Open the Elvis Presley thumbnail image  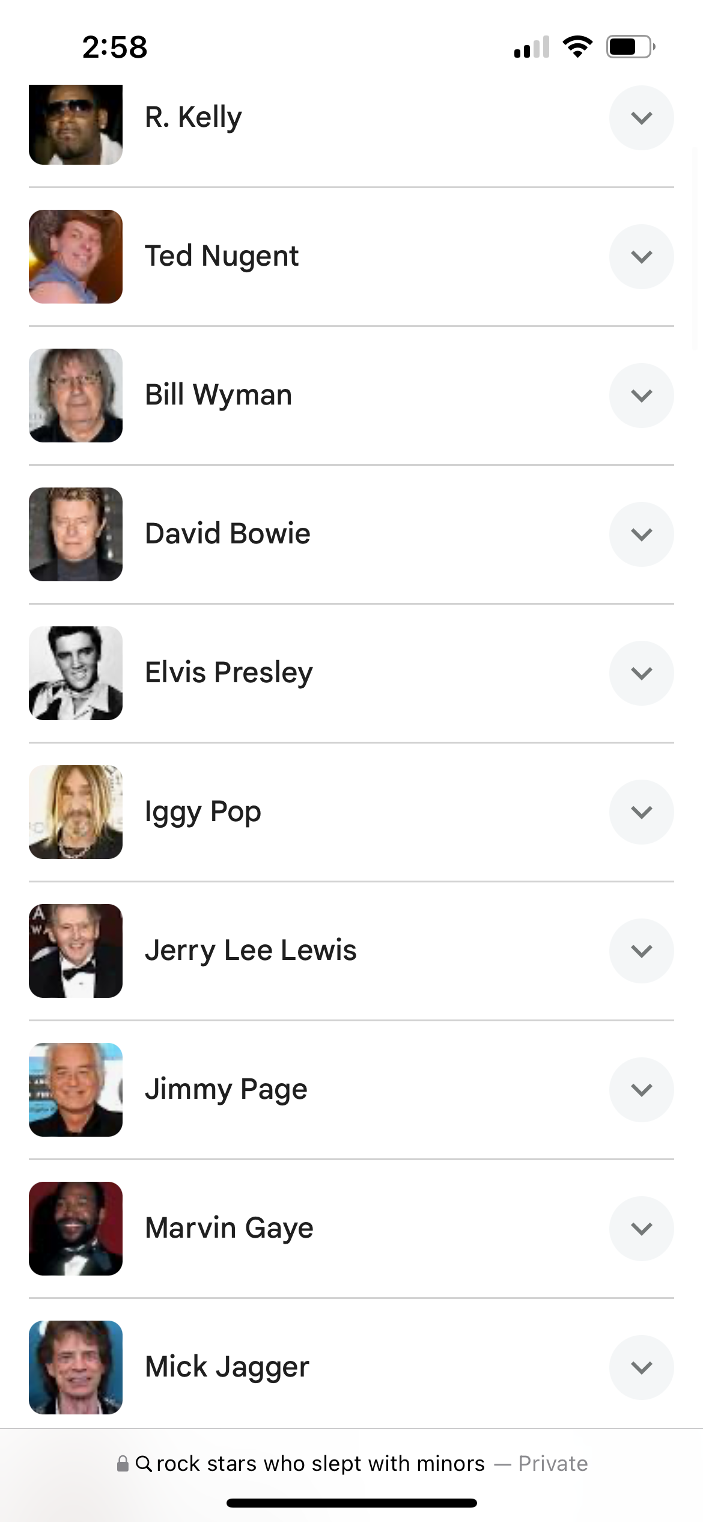point(76,673)
